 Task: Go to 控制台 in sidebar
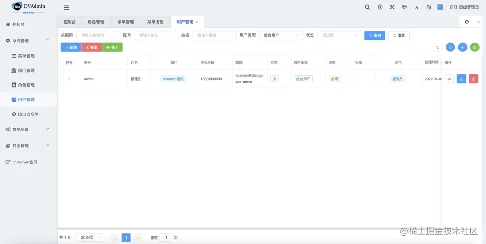29,24
